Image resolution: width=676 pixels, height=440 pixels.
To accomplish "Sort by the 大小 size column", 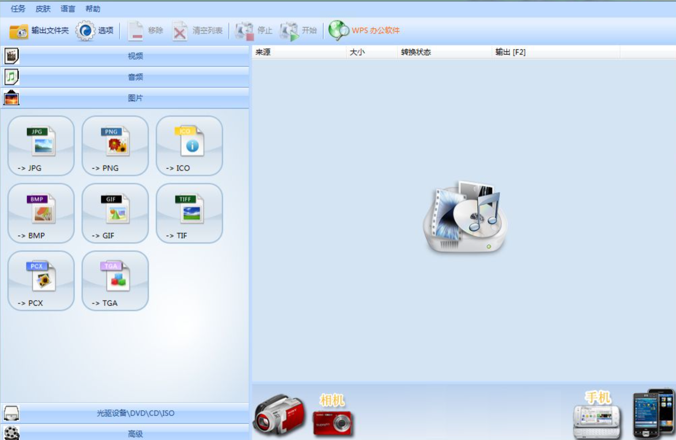I will 372,52.
